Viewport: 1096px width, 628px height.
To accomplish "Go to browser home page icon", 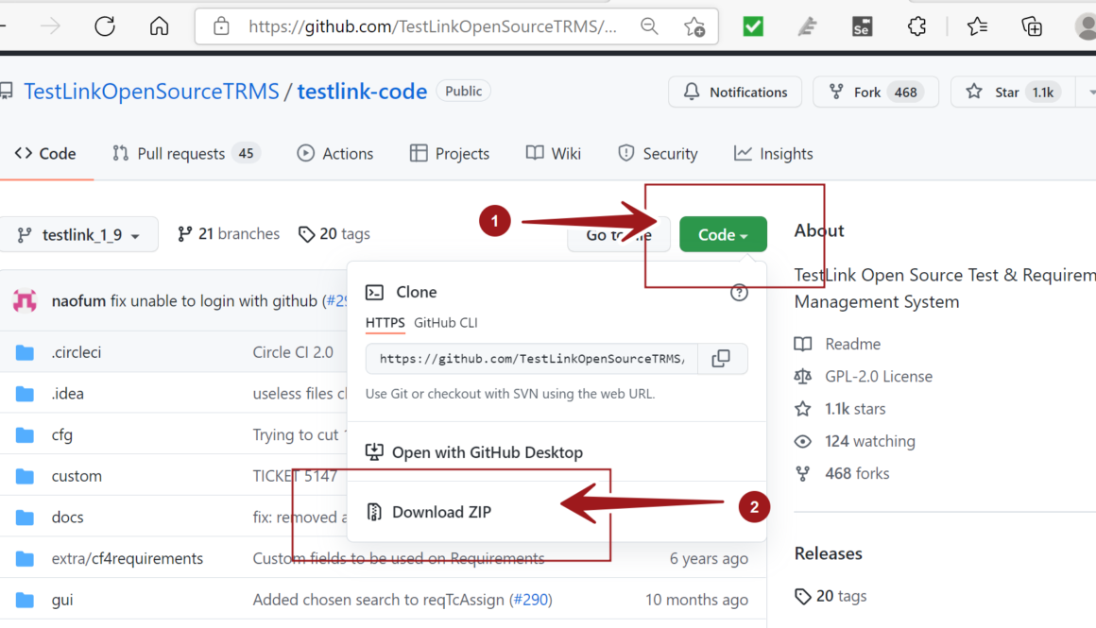I will point(159,26).
